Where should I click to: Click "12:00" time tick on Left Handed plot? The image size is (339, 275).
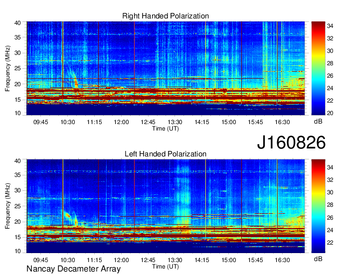click(121, 260)
